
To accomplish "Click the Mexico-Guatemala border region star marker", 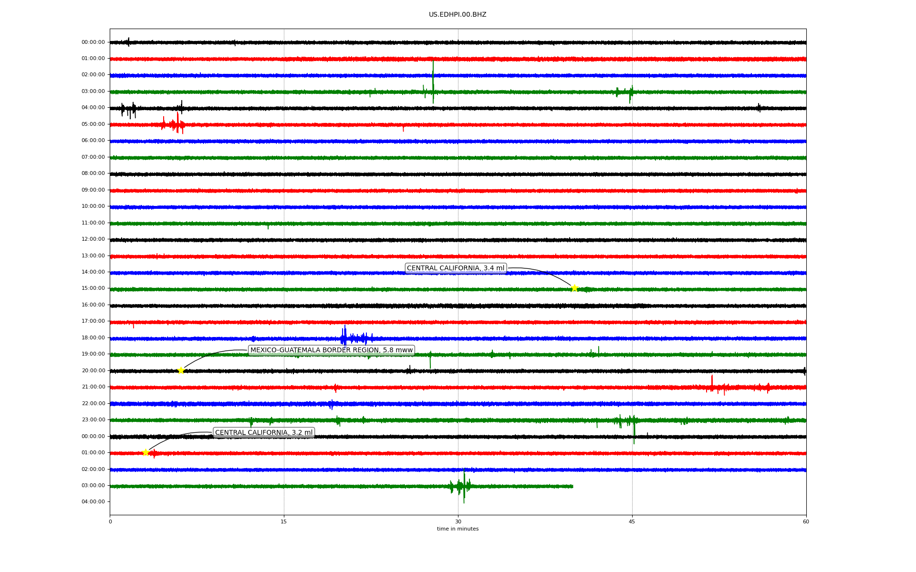I will (181, 370).
